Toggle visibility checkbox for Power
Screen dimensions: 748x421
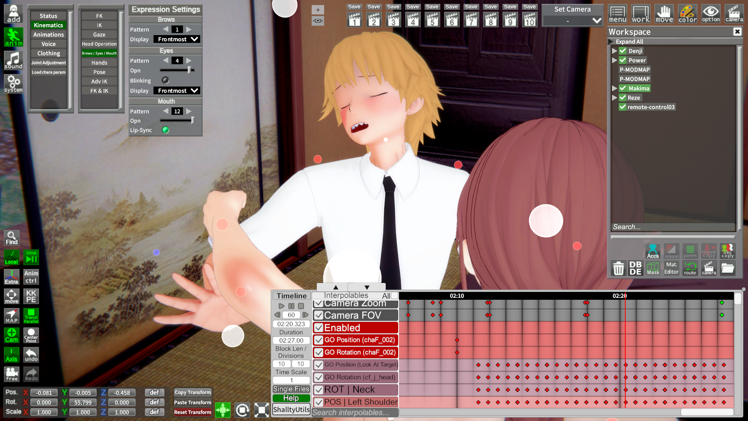[x=623, y=60]
